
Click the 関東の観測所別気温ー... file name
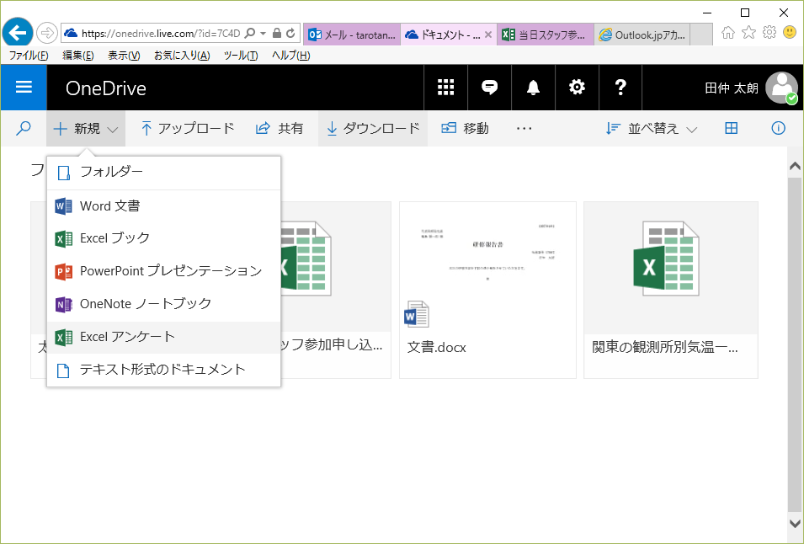(x=665, y=347)
